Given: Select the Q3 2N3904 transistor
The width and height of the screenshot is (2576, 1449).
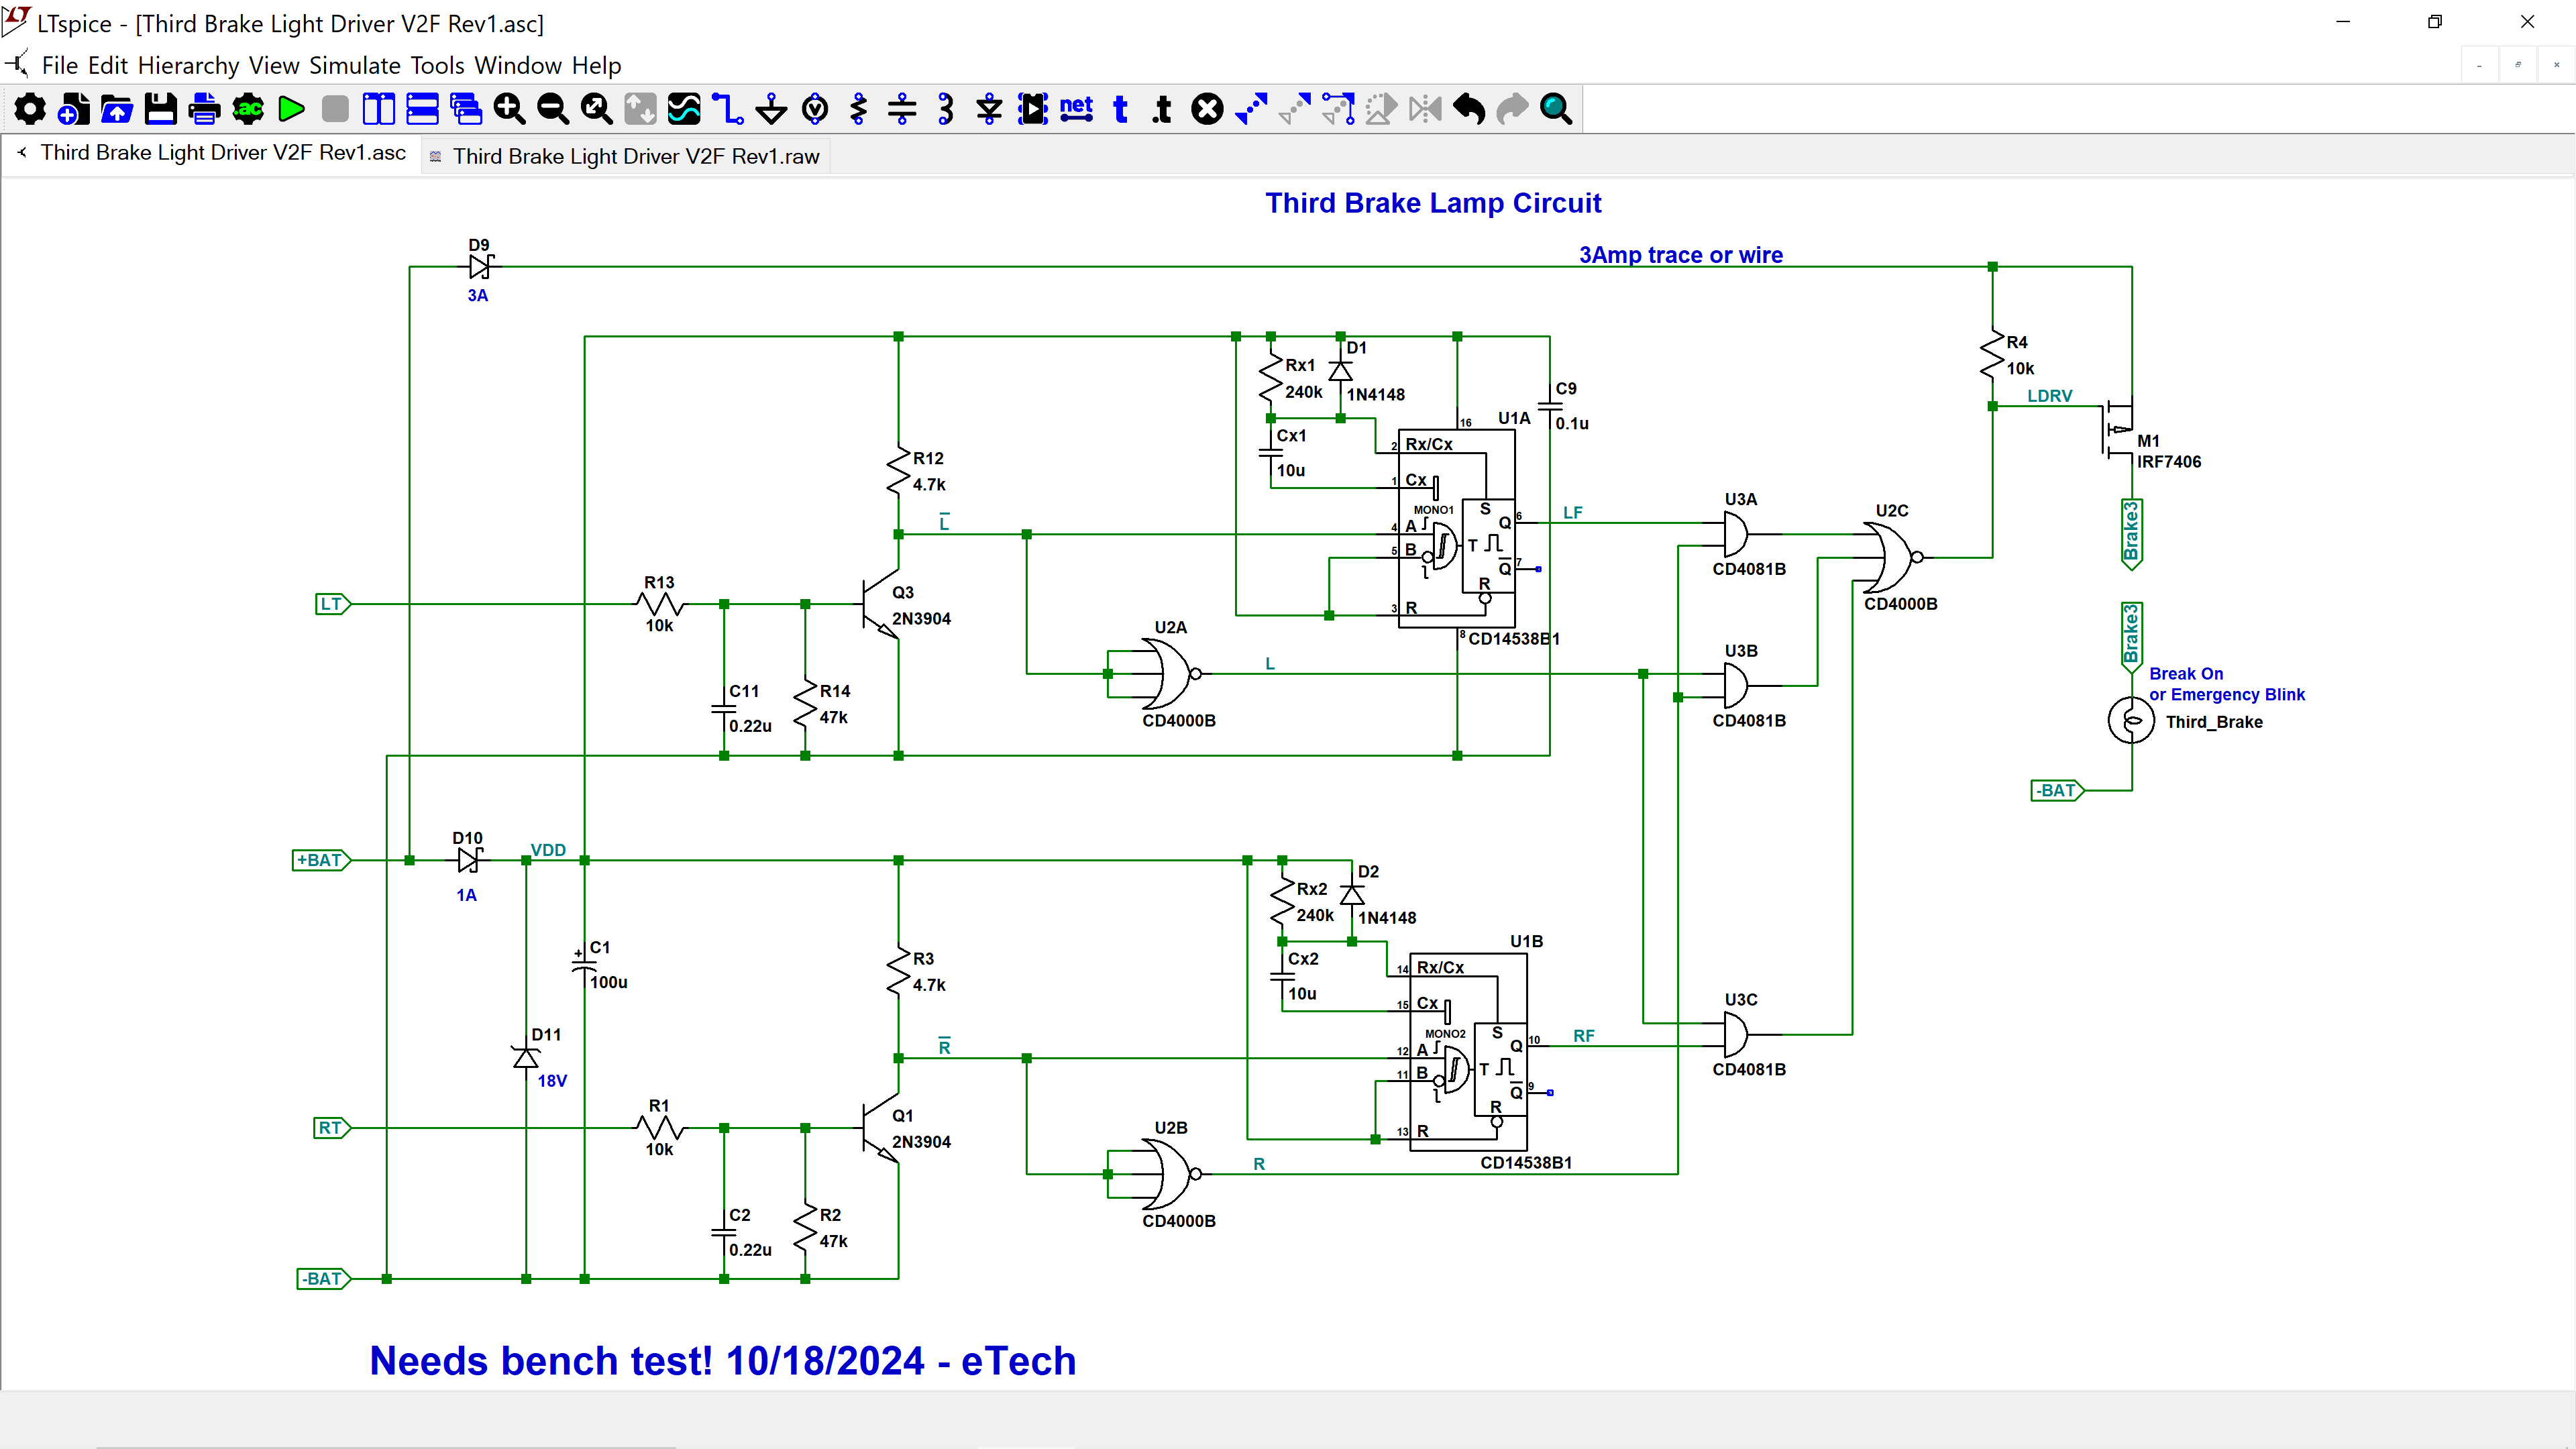Looking at the screenshot, I should tap(881, 604).
